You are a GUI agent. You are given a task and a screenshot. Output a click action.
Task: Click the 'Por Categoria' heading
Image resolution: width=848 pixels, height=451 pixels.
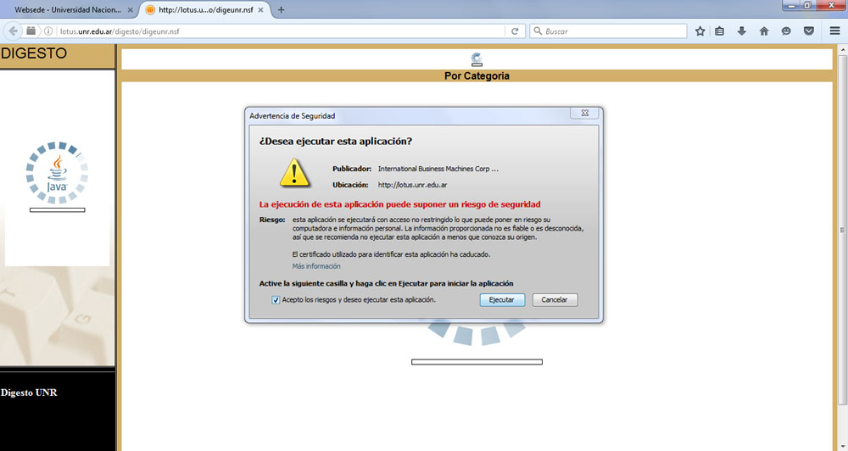(x=477, y=75)
